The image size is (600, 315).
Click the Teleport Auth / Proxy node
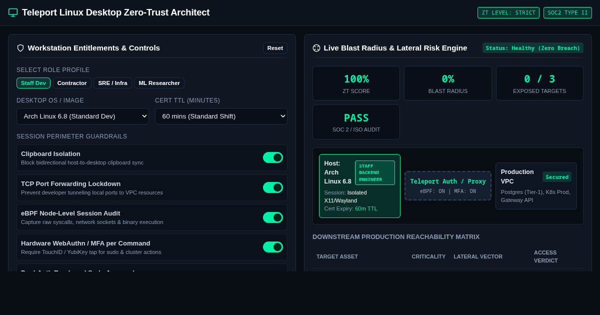[x=448, y=186]
